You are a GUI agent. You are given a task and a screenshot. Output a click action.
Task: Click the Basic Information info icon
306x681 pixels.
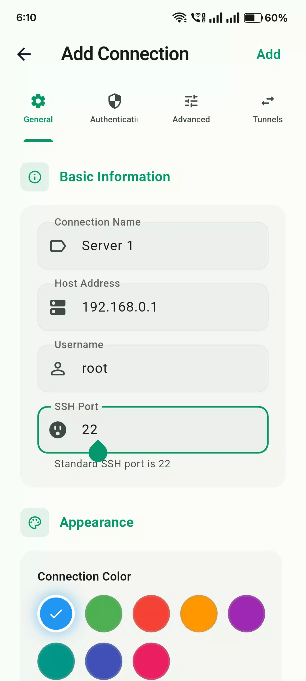(35, 177)
